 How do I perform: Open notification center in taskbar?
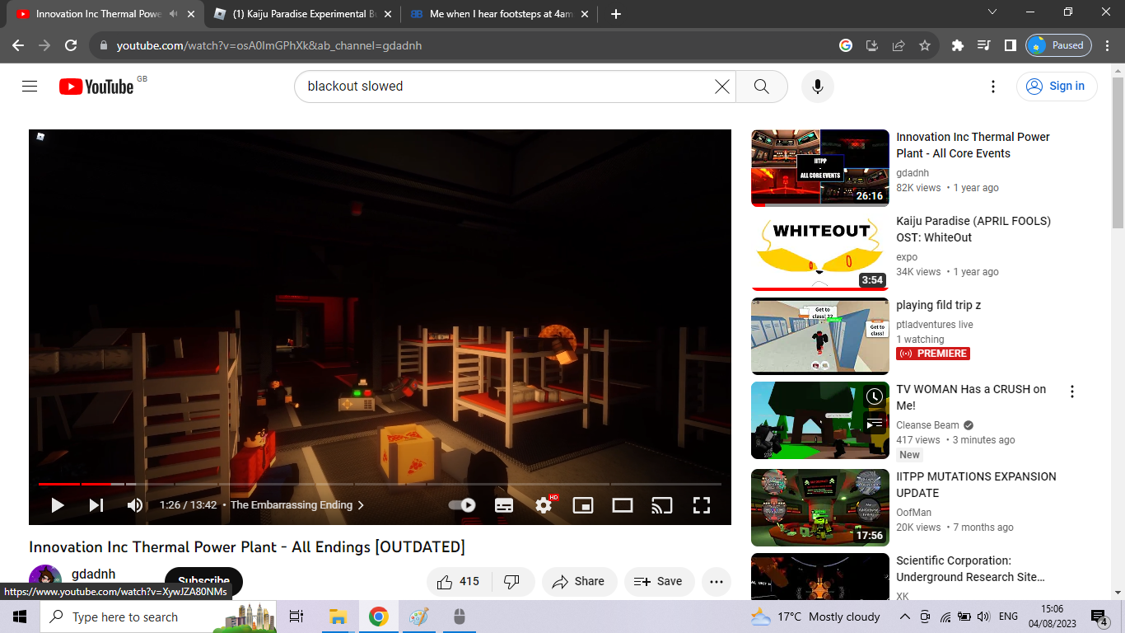point(1099,617)
